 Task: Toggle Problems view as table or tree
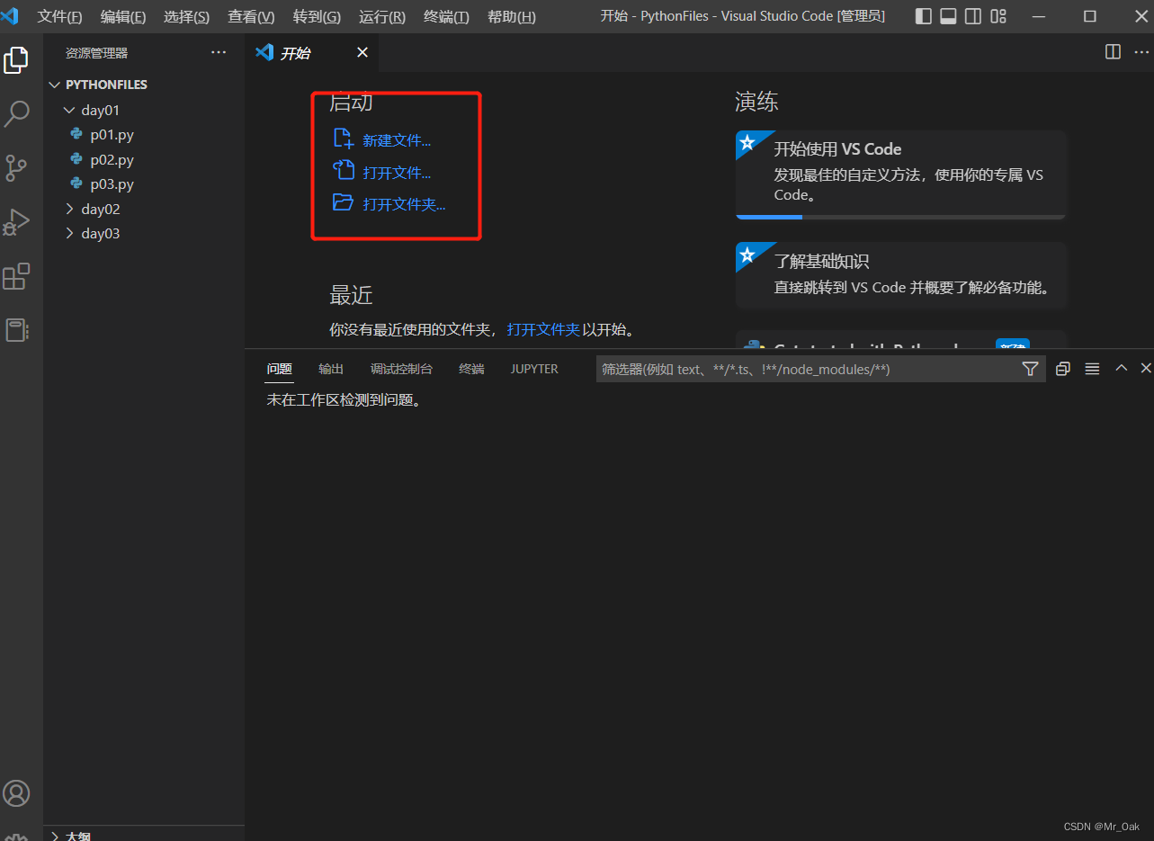pos(1092,369)
